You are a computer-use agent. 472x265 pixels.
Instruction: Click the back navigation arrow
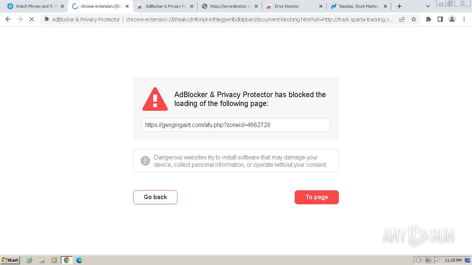point(8,20)
